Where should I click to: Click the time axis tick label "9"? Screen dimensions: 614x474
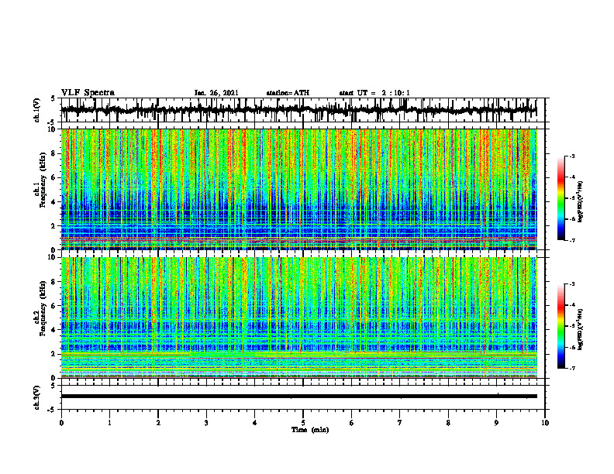[496, 423]
